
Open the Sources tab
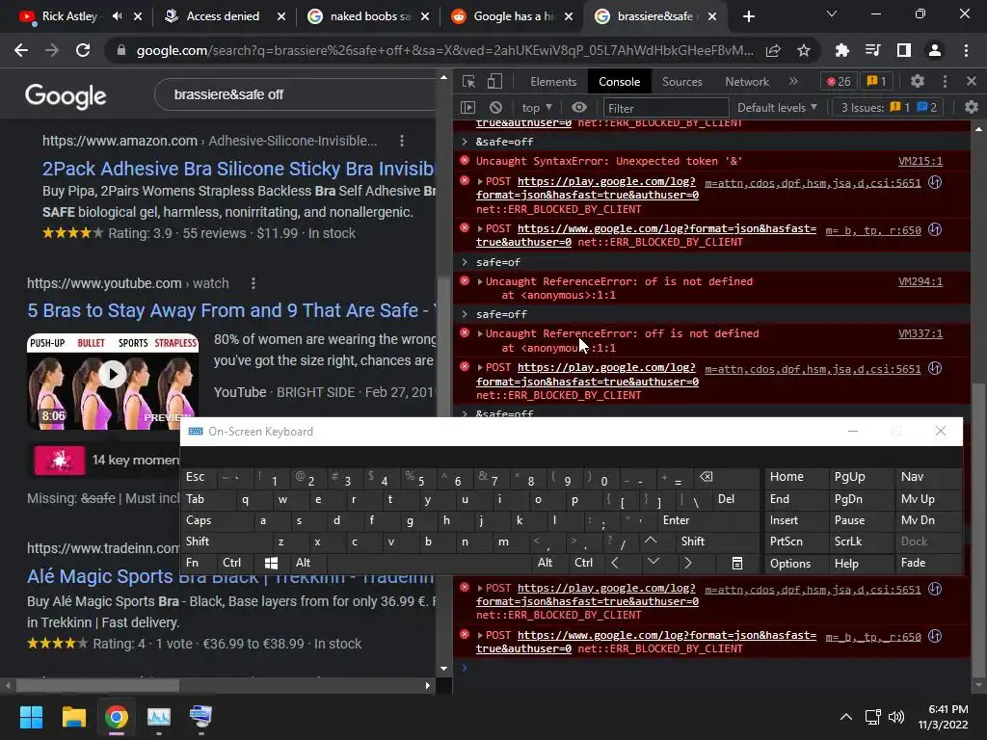(681, 82)
